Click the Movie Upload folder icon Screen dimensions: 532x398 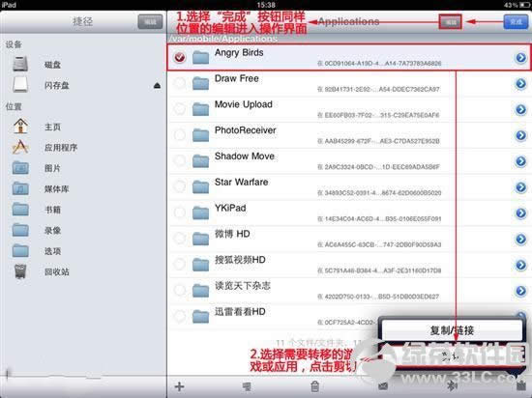(x=200, y=109)
